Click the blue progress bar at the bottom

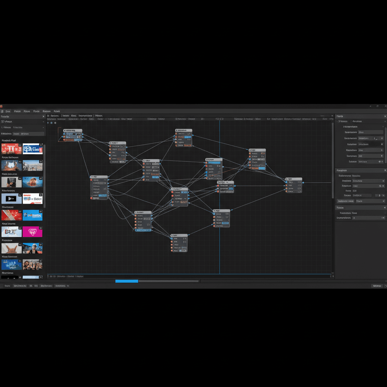coord(127,281)
